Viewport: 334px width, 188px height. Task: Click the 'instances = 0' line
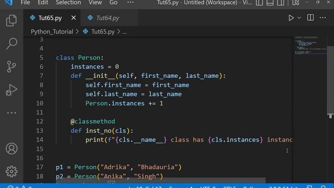coord(95,67)
